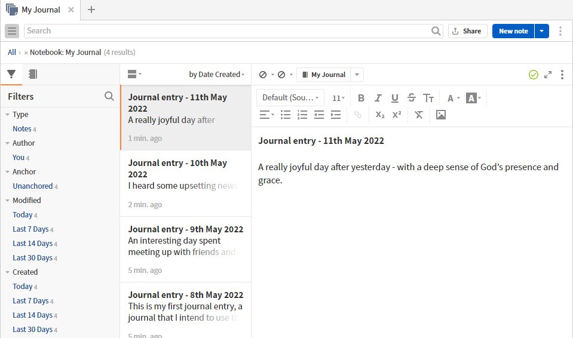Image resolution: width=573 pixels, height=338 pixels.
Task: Open the font color picker
Action: (454, 98)
